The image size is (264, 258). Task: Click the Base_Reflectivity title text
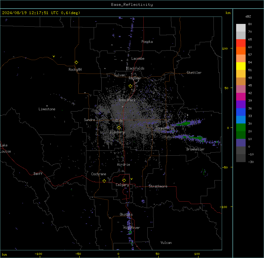(132, 5)
